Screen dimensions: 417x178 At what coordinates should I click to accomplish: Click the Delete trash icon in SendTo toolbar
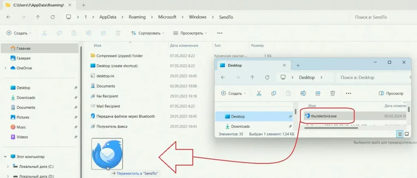[118, 33]
